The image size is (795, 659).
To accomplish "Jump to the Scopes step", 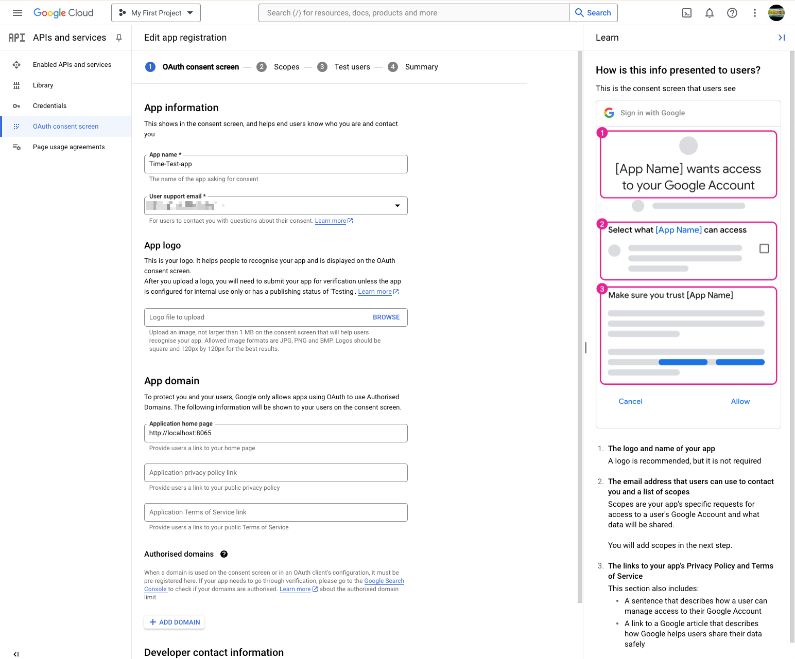I will click(278, 67).
